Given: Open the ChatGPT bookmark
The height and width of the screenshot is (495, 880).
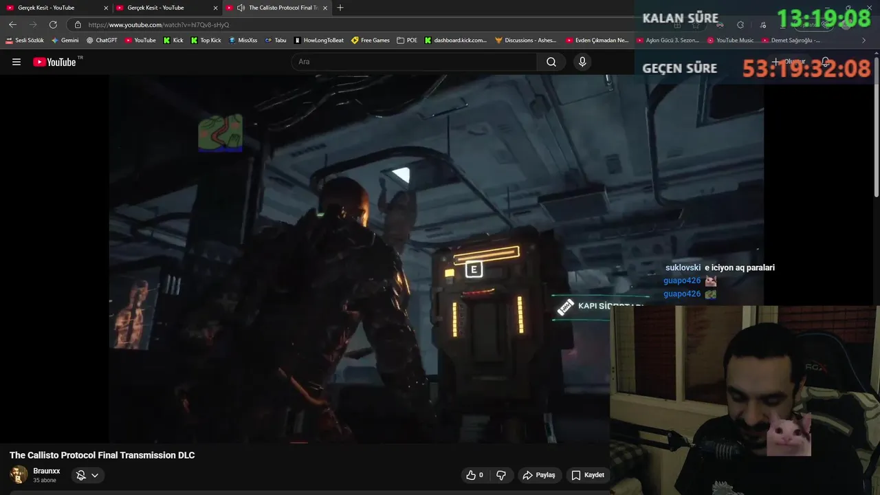Looking at the screenshot, I should [x=102, y=41].
